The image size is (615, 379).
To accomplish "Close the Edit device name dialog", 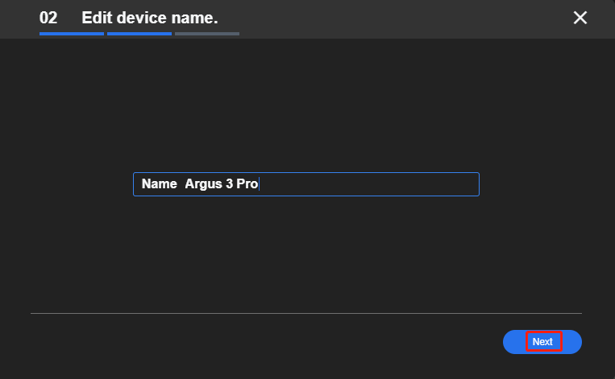I will 580,18.
